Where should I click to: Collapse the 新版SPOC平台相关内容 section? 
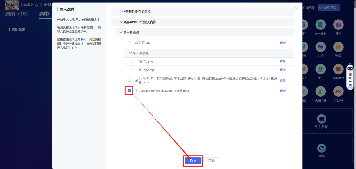click(122, 22)
